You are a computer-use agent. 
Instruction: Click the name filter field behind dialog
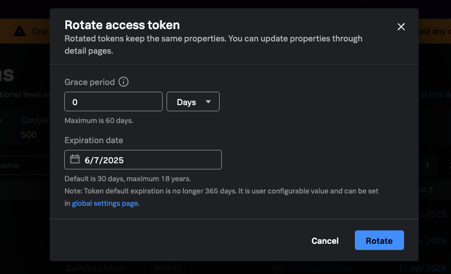[22, 166]
